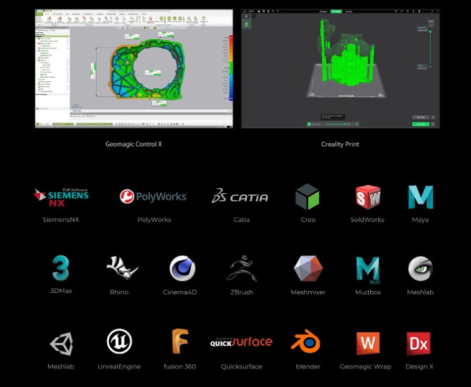Click the Siemens NX logo
471x387 pixels.
(x=61, y=197)
